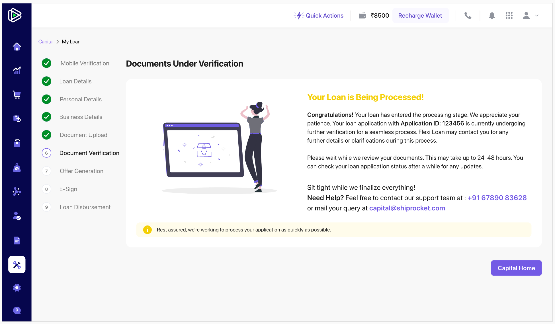This screenshot has width=555, height=324.
Task: Select step 7 Offer Generation
Action: pyautogui.click(x=81, y=171)
